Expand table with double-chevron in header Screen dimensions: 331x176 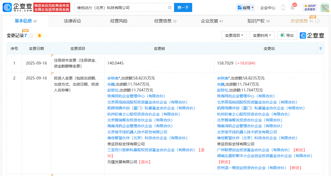[x=321, y=48]
